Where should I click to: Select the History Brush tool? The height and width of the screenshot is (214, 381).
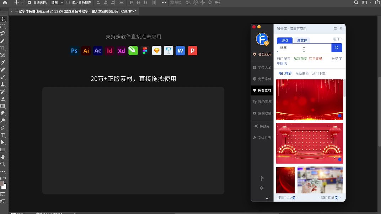[3, 92]
